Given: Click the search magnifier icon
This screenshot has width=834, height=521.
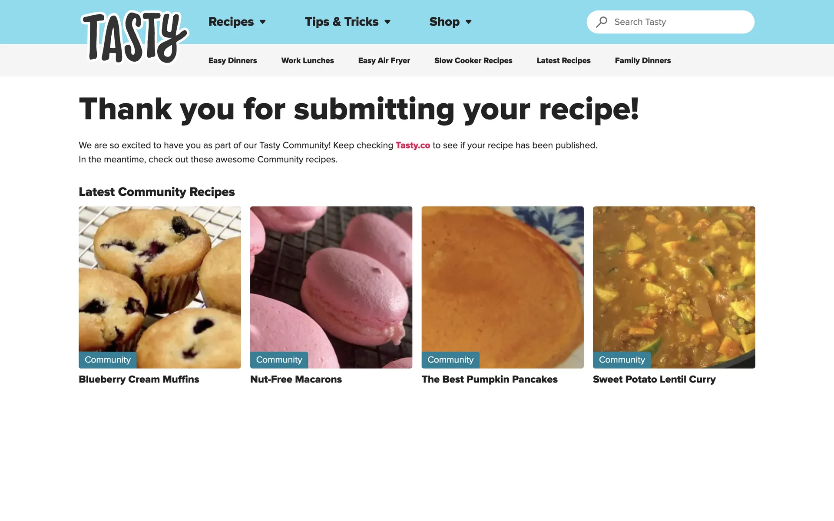Looking at the screenshot, I should (x=602, y=22).
